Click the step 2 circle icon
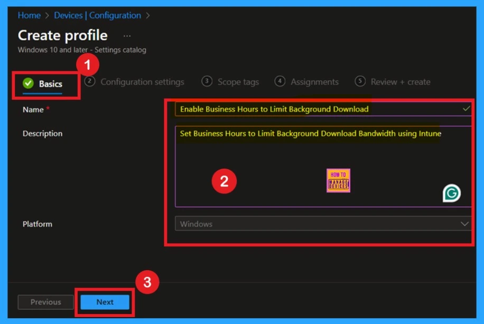484x324 pixels. (x=90, y=81)
